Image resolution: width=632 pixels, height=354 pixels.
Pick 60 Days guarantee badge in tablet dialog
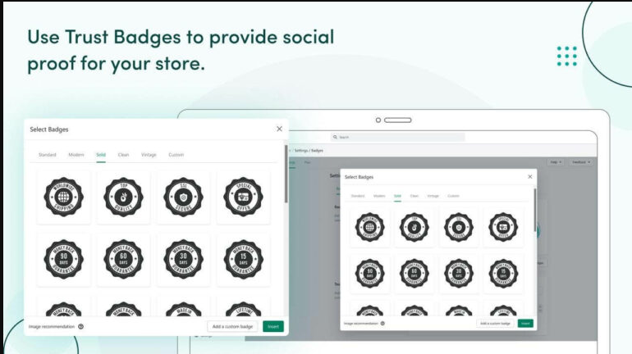(414, 274)
